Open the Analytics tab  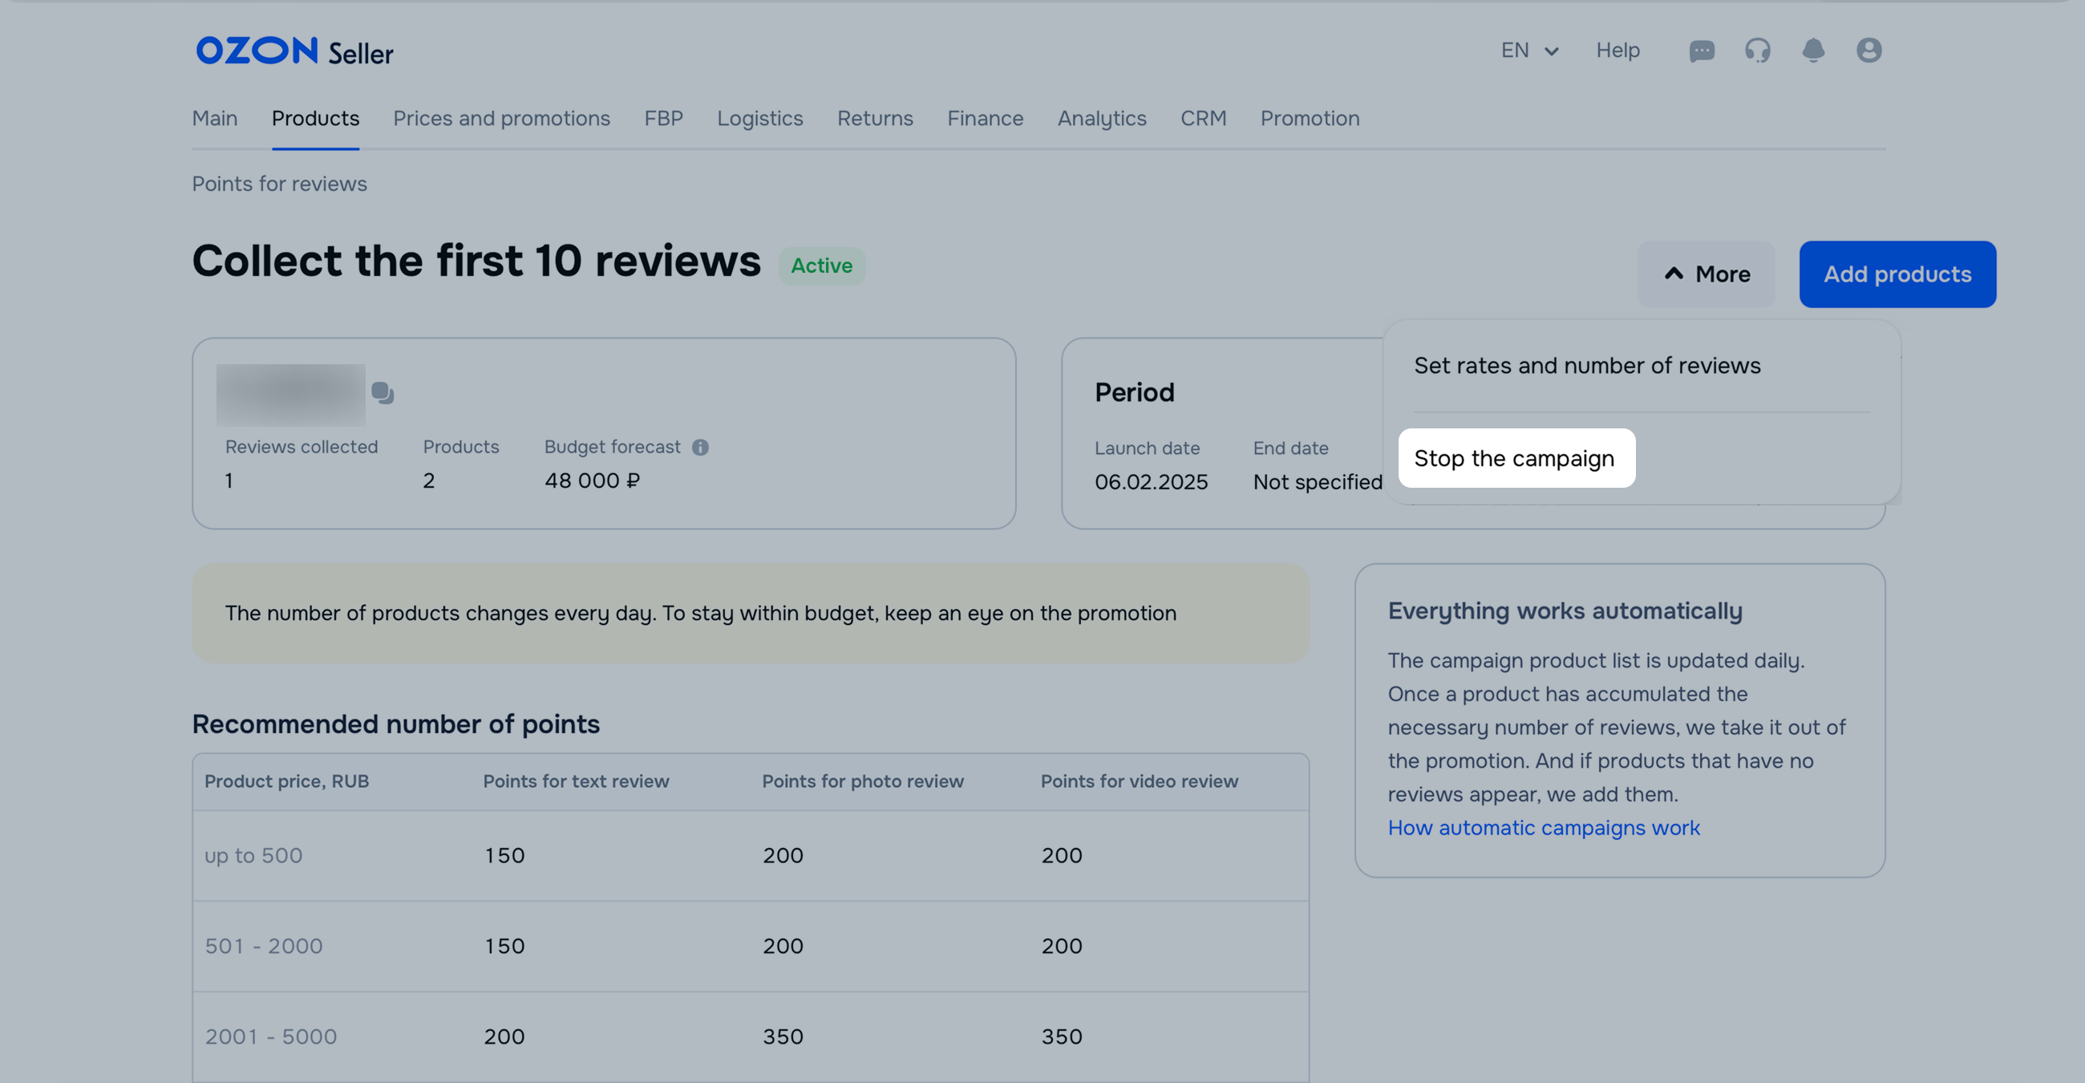coord(1102,119)
